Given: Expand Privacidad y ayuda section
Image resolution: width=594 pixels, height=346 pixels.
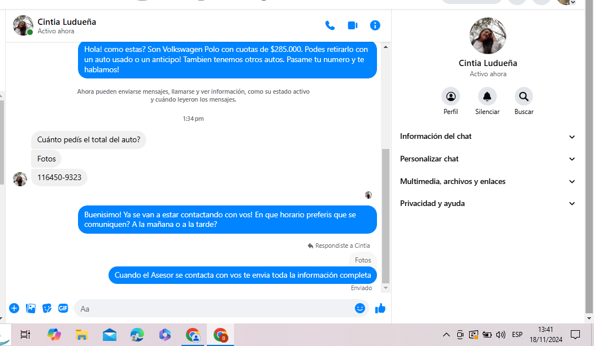Looking at the screenshot, I should pos(488,203).
